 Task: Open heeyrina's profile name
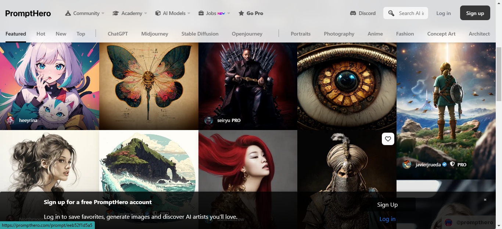coord(28,120)
